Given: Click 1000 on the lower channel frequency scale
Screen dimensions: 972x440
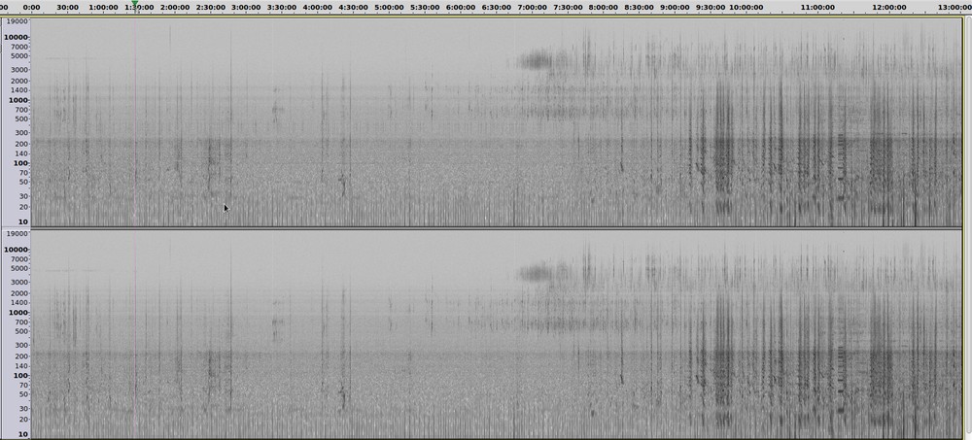Looking at the screenshot, I should (18, 313).
